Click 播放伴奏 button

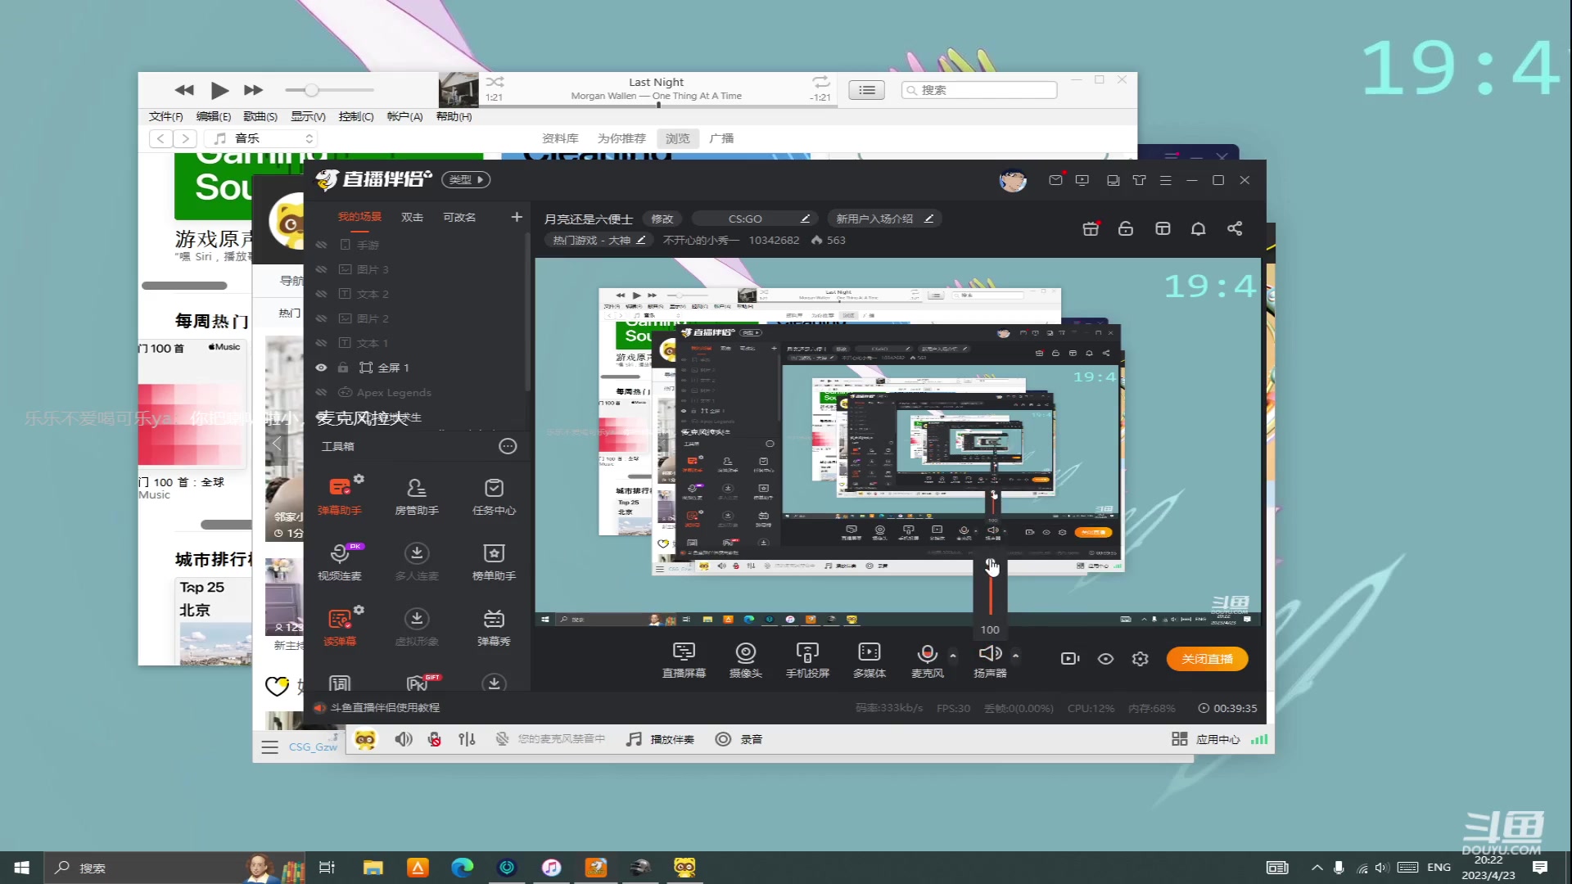click(x=660, y=739)
